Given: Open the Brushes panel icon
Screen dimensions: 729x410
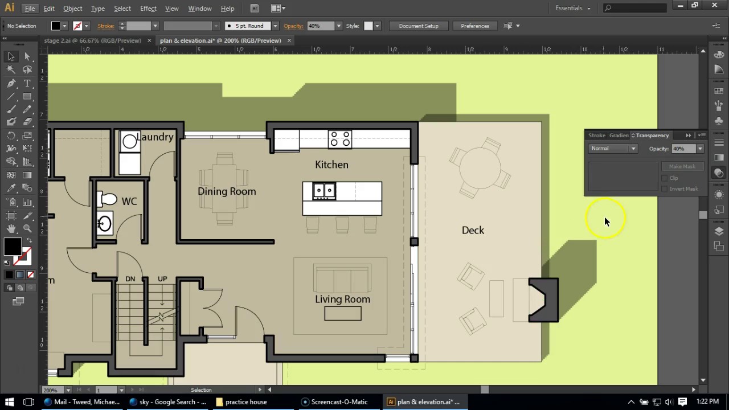Looking at the screenshot, I should click(719, 106).
